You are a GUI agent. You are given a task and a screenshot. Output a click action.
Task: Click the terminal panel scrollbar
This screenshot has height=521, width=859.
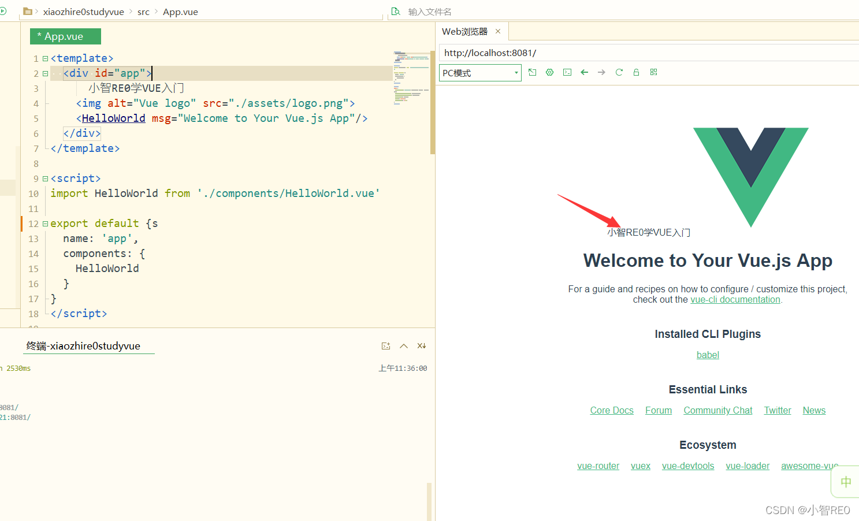(429, 501)
